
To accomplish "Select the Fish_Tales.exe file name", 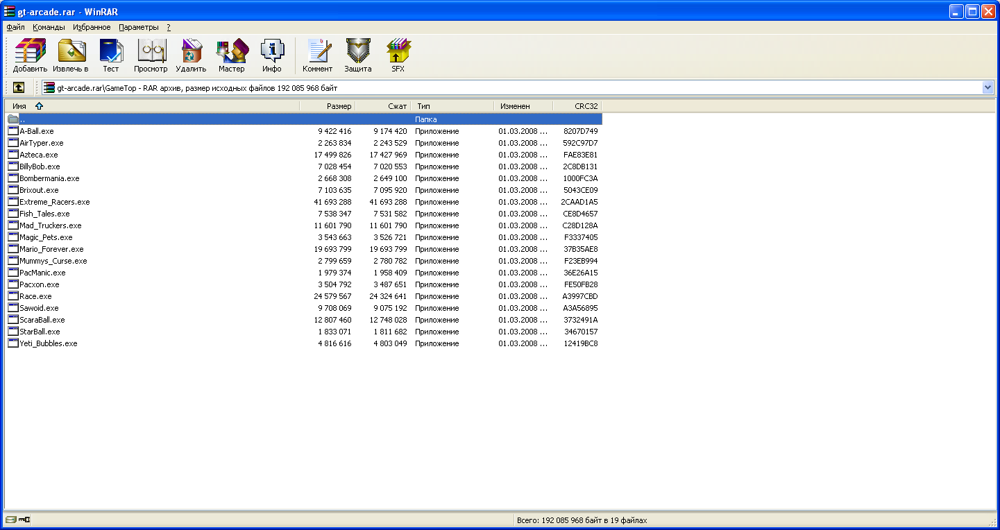I will click(44, 214).
